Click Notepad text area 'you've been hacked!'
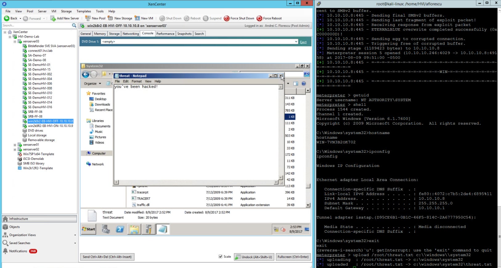Image resolution: width=501 pixels, height=268 pixels. coord(136,87)
